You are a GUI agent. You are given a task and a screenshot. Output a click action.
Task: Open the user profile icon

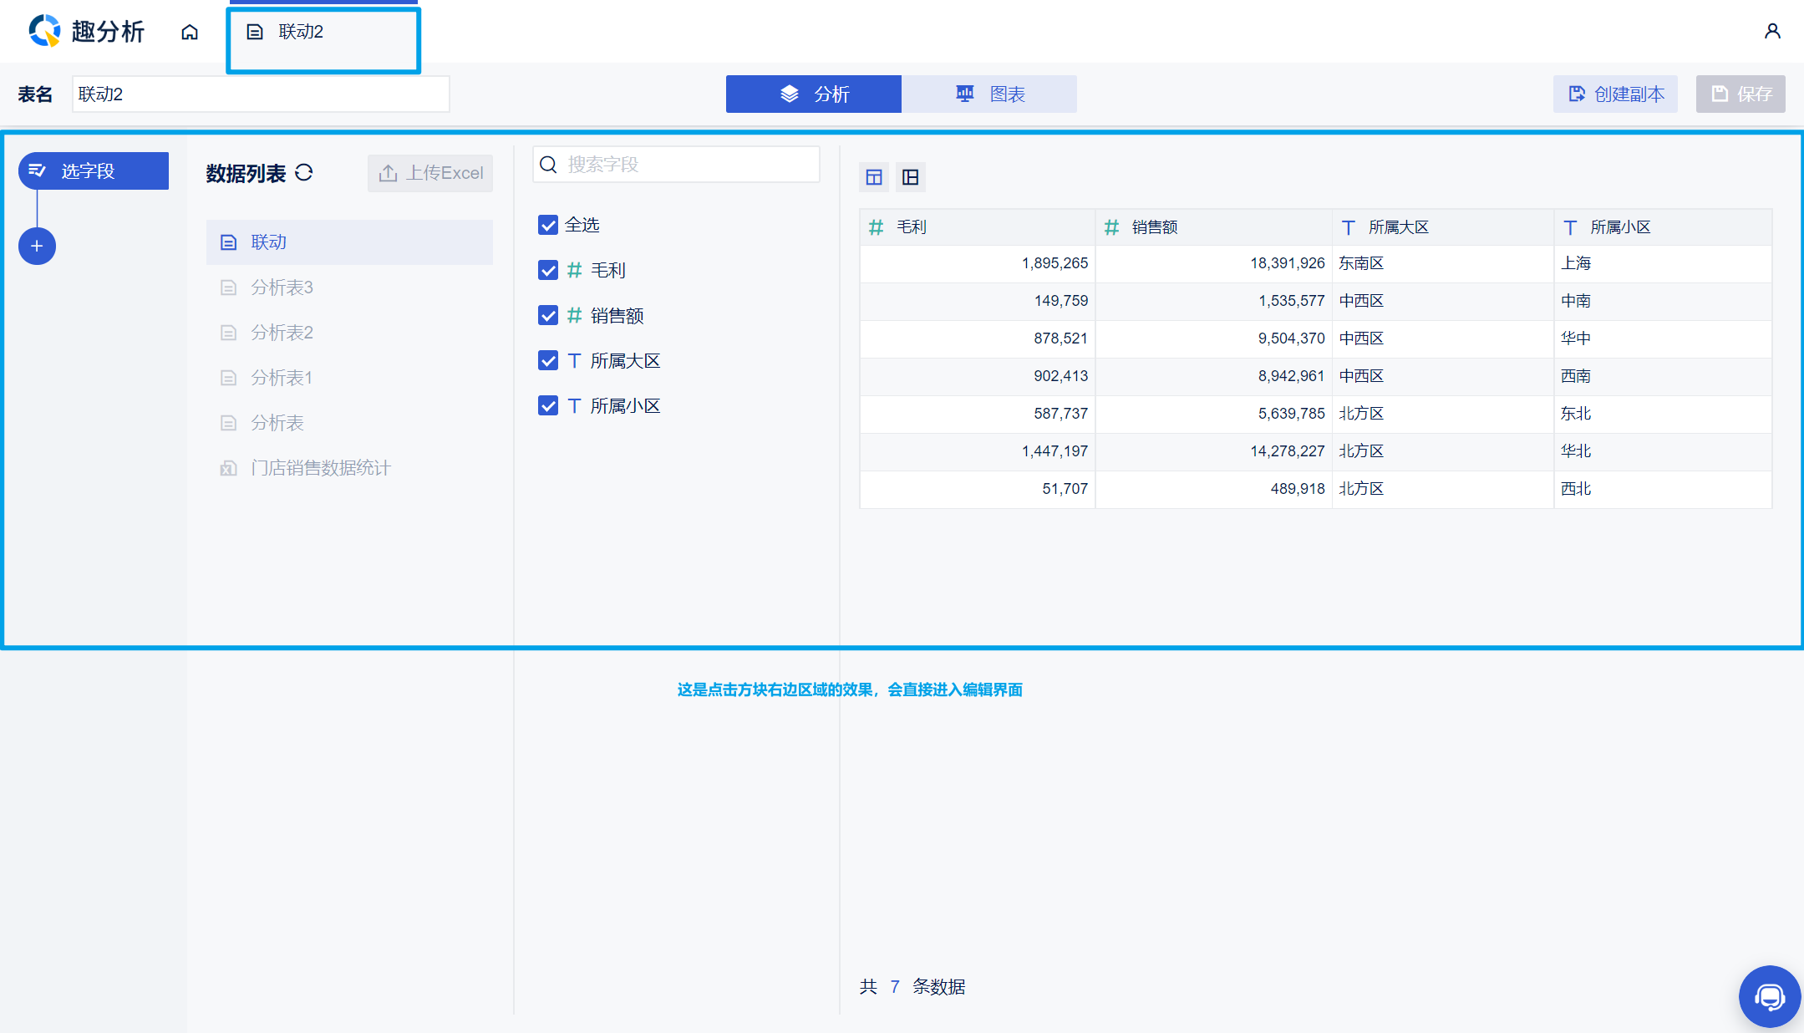[x=1771, y=31]
